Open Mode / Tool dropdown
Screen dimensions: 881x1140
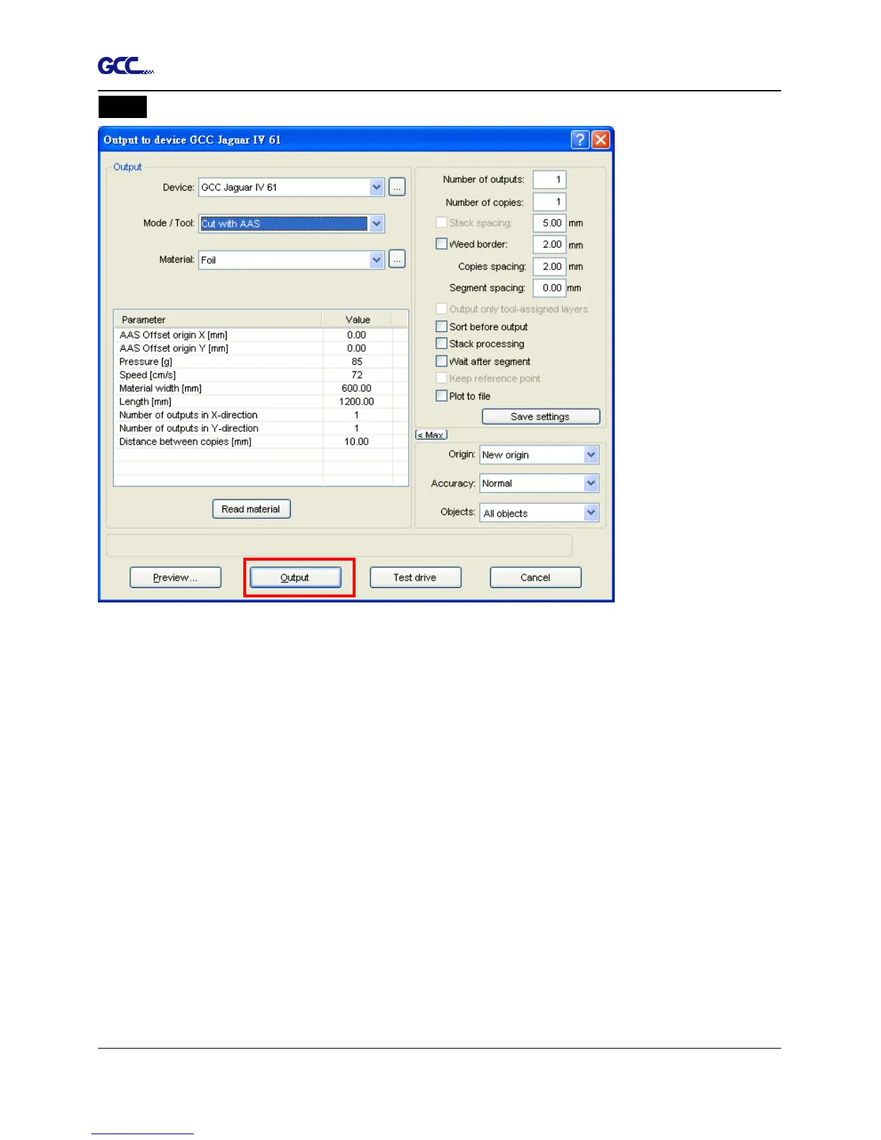click(x=376, y=224)
